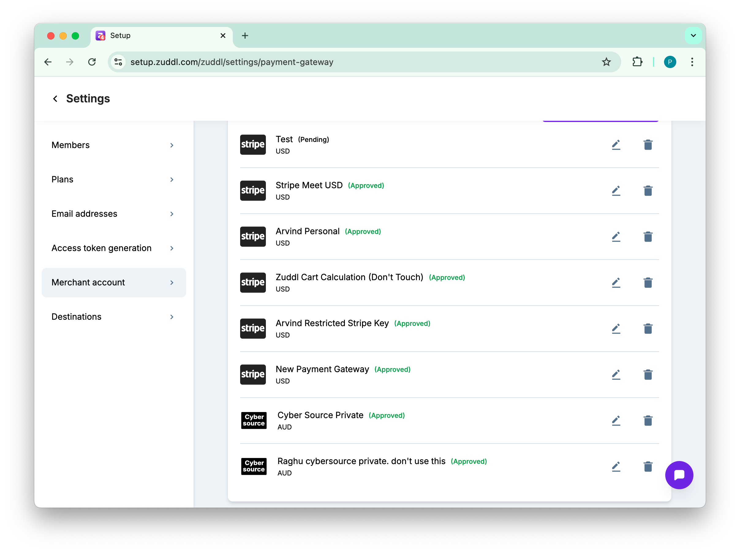
Task: Delete the Stripe Meet USD account
Action: point(648,191)
